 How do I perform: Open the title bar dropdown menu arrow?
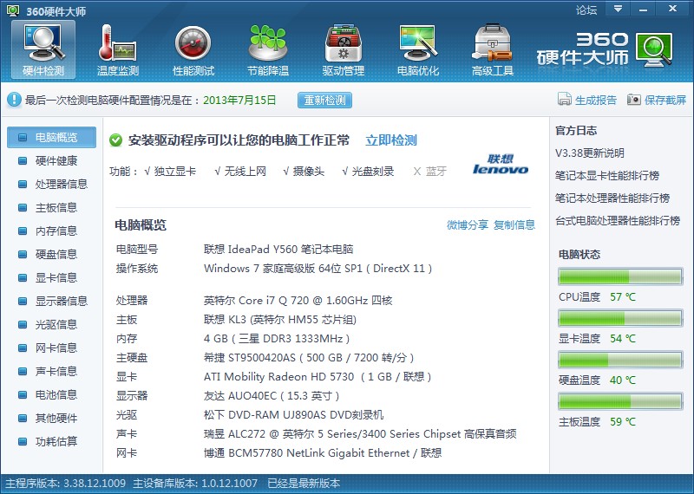pos(618,9)
